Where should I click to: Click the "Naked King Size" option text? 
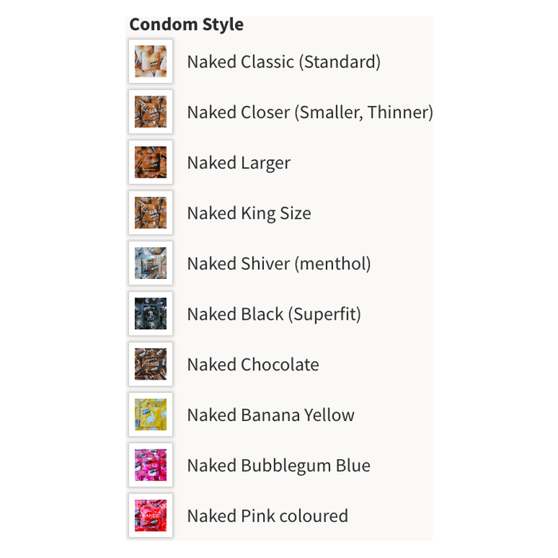click(249, 213)
